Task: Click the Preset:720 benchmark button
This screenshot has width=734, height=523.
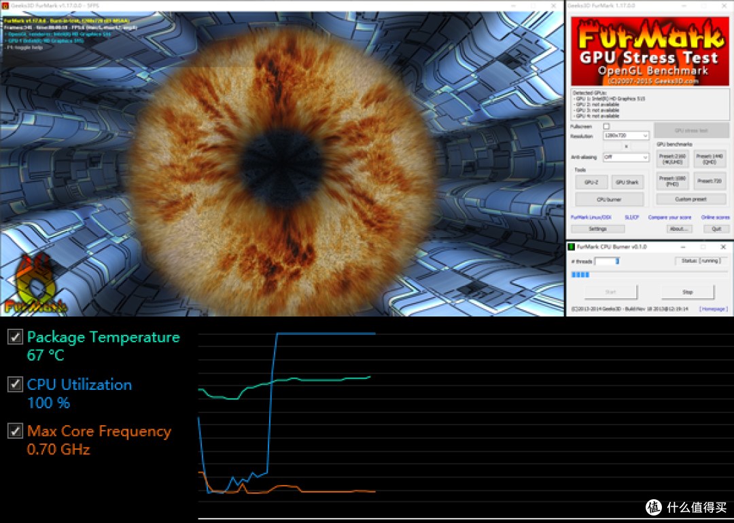Action: (710, 181)
